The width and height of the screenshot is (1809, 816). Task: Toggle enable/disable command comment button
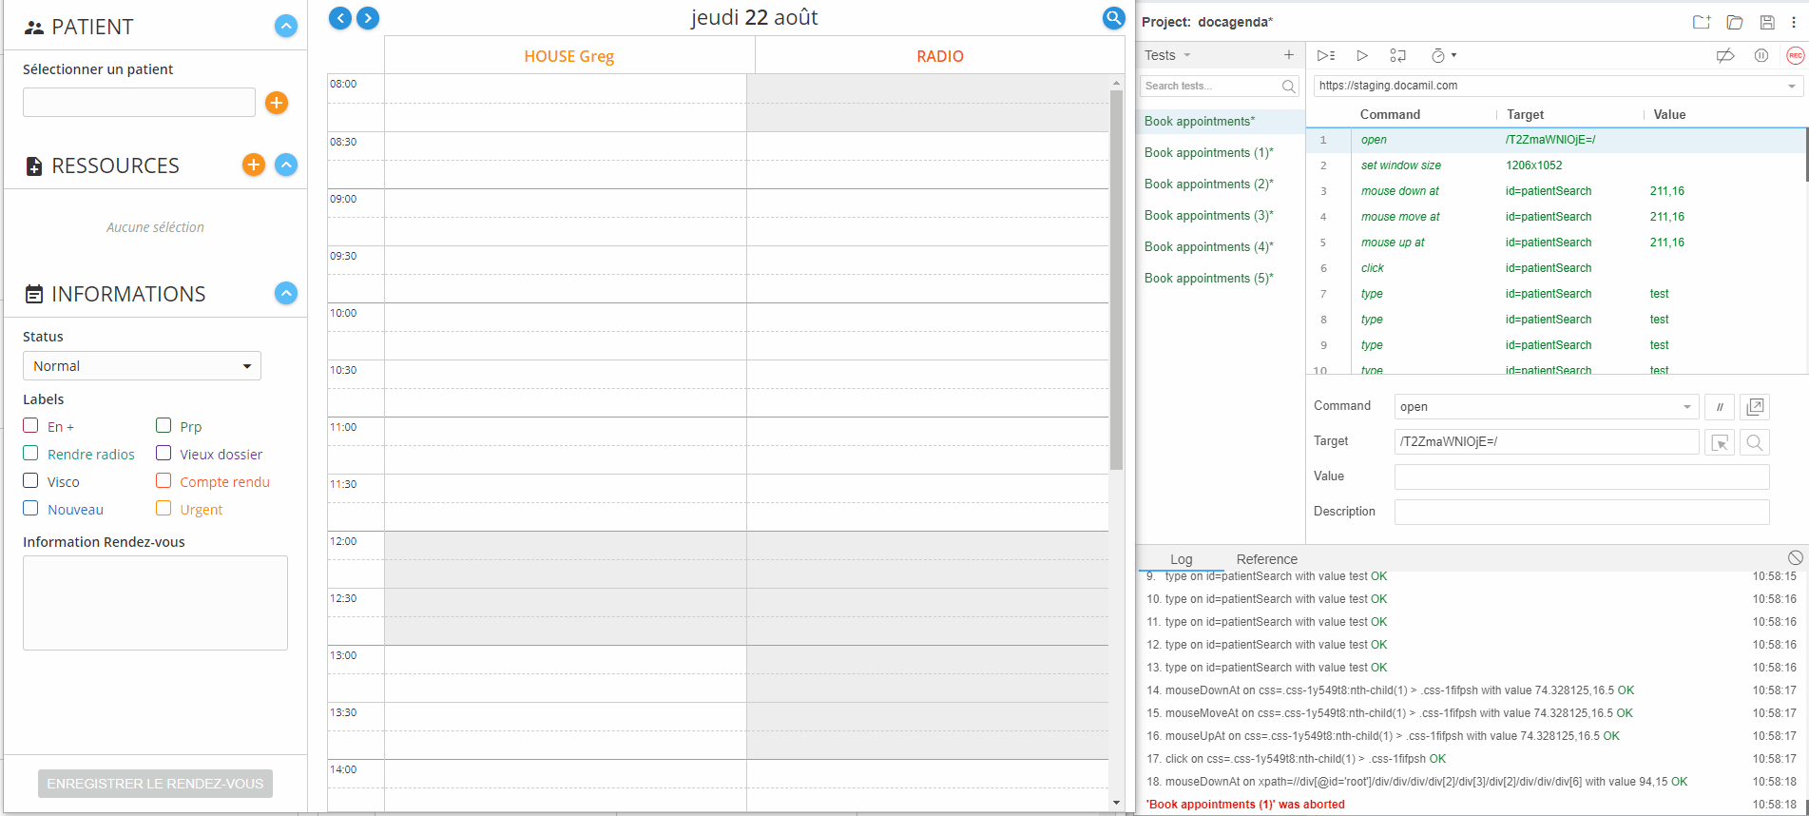(1720, 407)
